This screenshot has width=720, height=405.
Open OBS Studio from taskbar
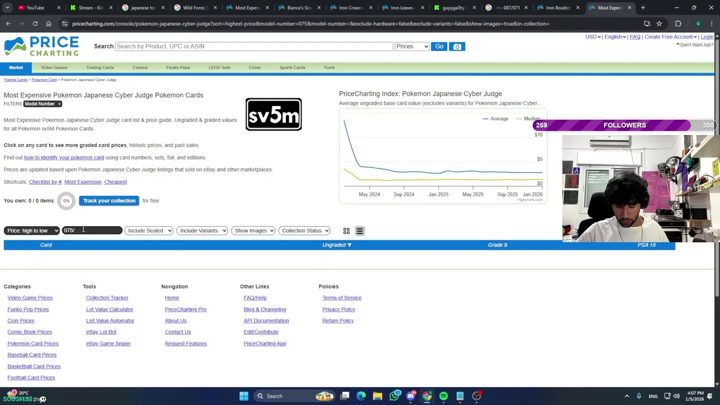476,396
